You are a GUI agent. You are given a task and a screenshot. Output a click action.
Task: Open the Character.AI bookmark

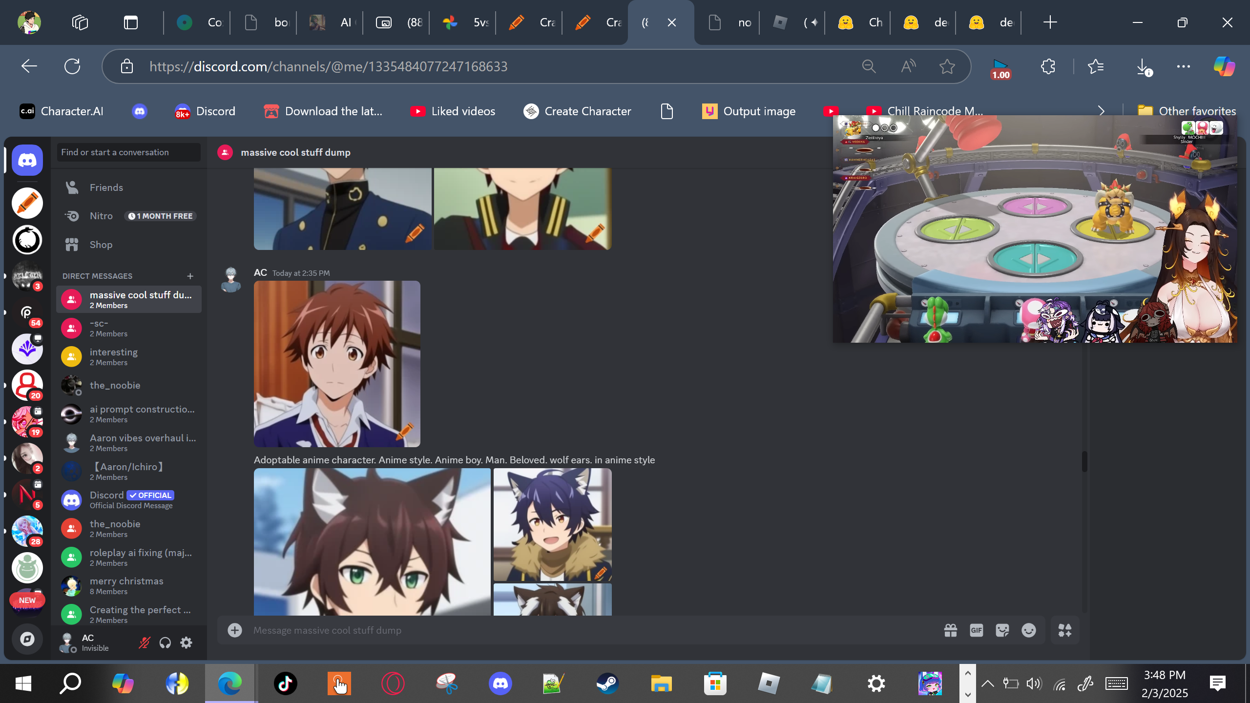(62, 111)
